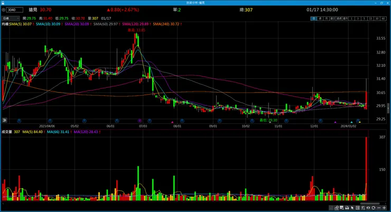Click the plus zoom-in icon
The height and width of the screenshot is (212, 391).
[x=384, y=208]
